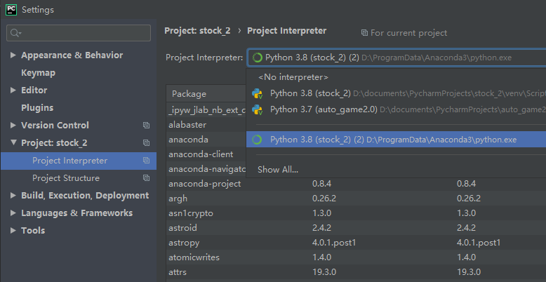The height and width of the screenshot is (282, 546).
Task: Select the asn1crypto package row
Action: tap(357, 213)
